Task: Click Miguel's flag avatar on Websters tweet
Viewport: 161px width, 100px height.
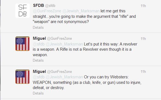Action: (x=22, y=77)
